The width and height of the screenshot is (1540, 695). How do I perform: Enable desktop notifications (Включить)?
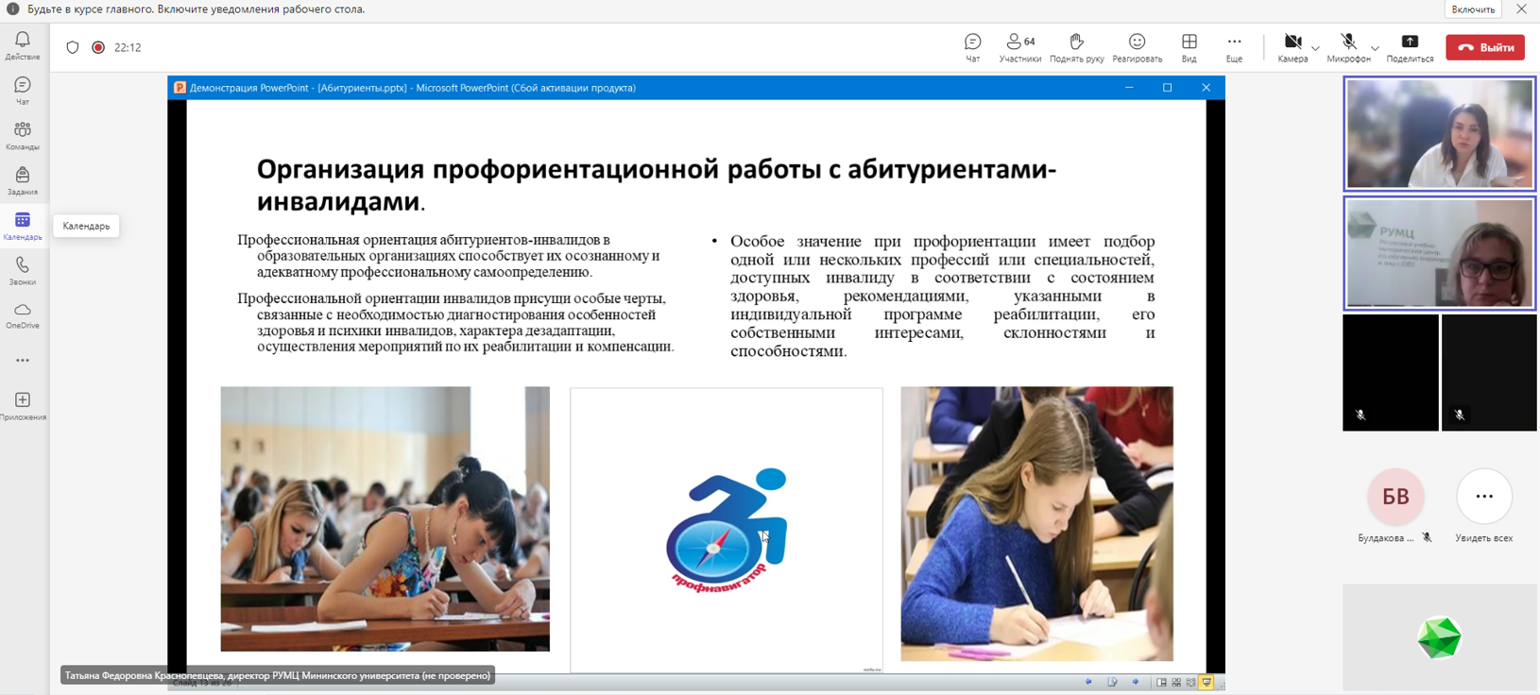coord(1473,9)
